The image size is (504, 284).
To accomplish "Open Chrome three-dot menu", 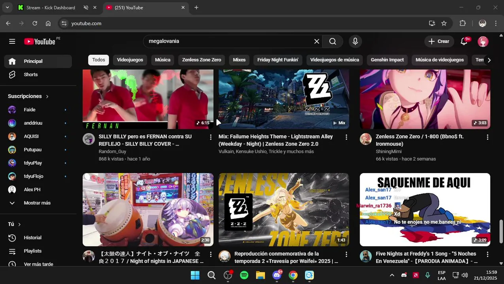I will [496, 23].
